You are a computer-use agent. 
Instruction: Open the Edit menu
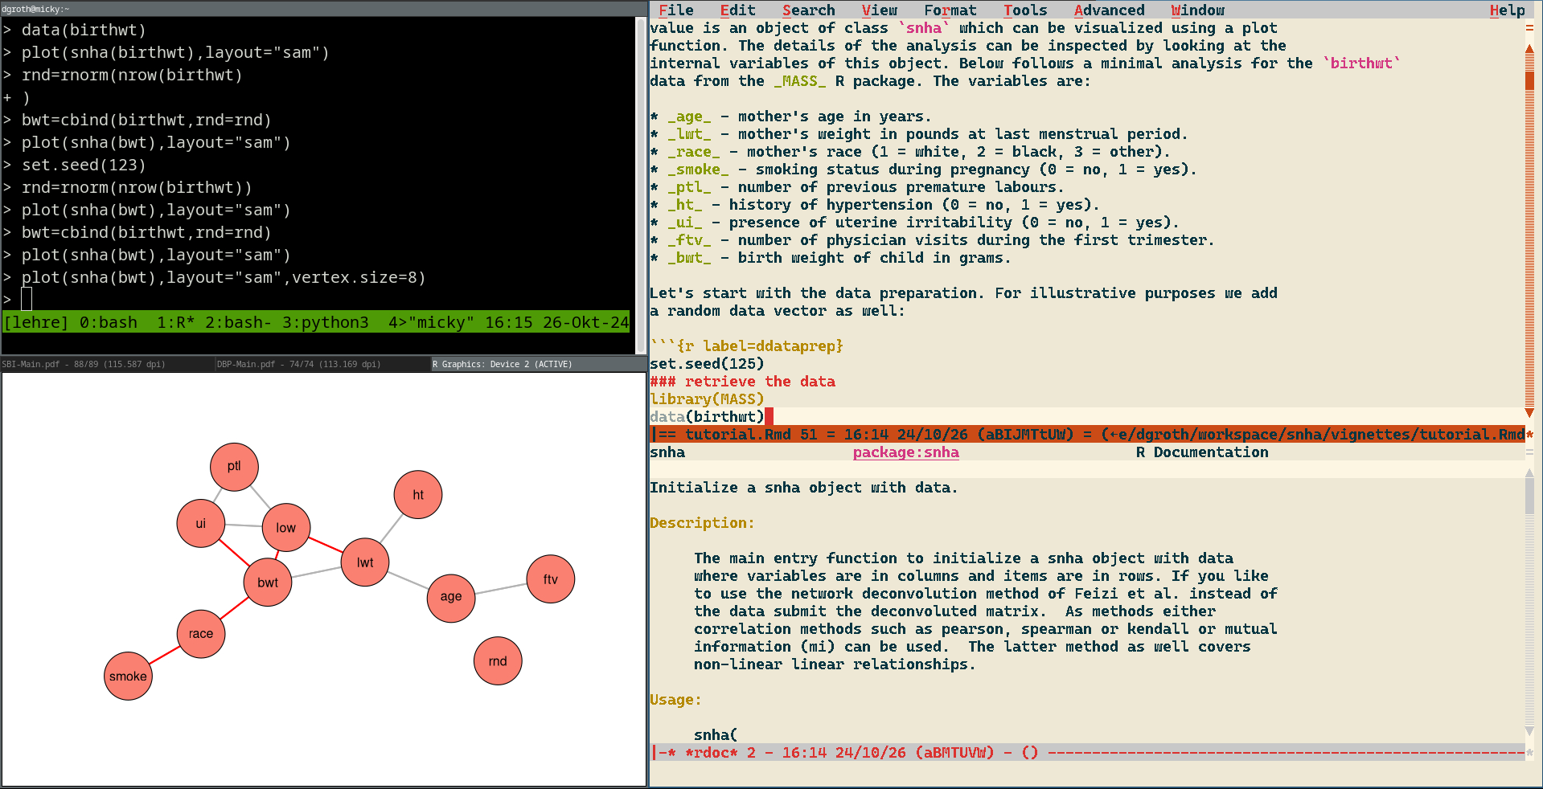point(737,10)
